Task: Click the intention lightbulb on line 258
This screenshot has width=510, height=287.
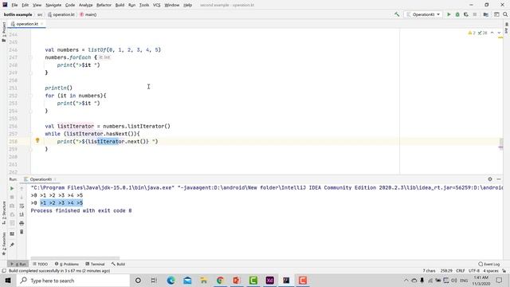Action: click(37, 140)
